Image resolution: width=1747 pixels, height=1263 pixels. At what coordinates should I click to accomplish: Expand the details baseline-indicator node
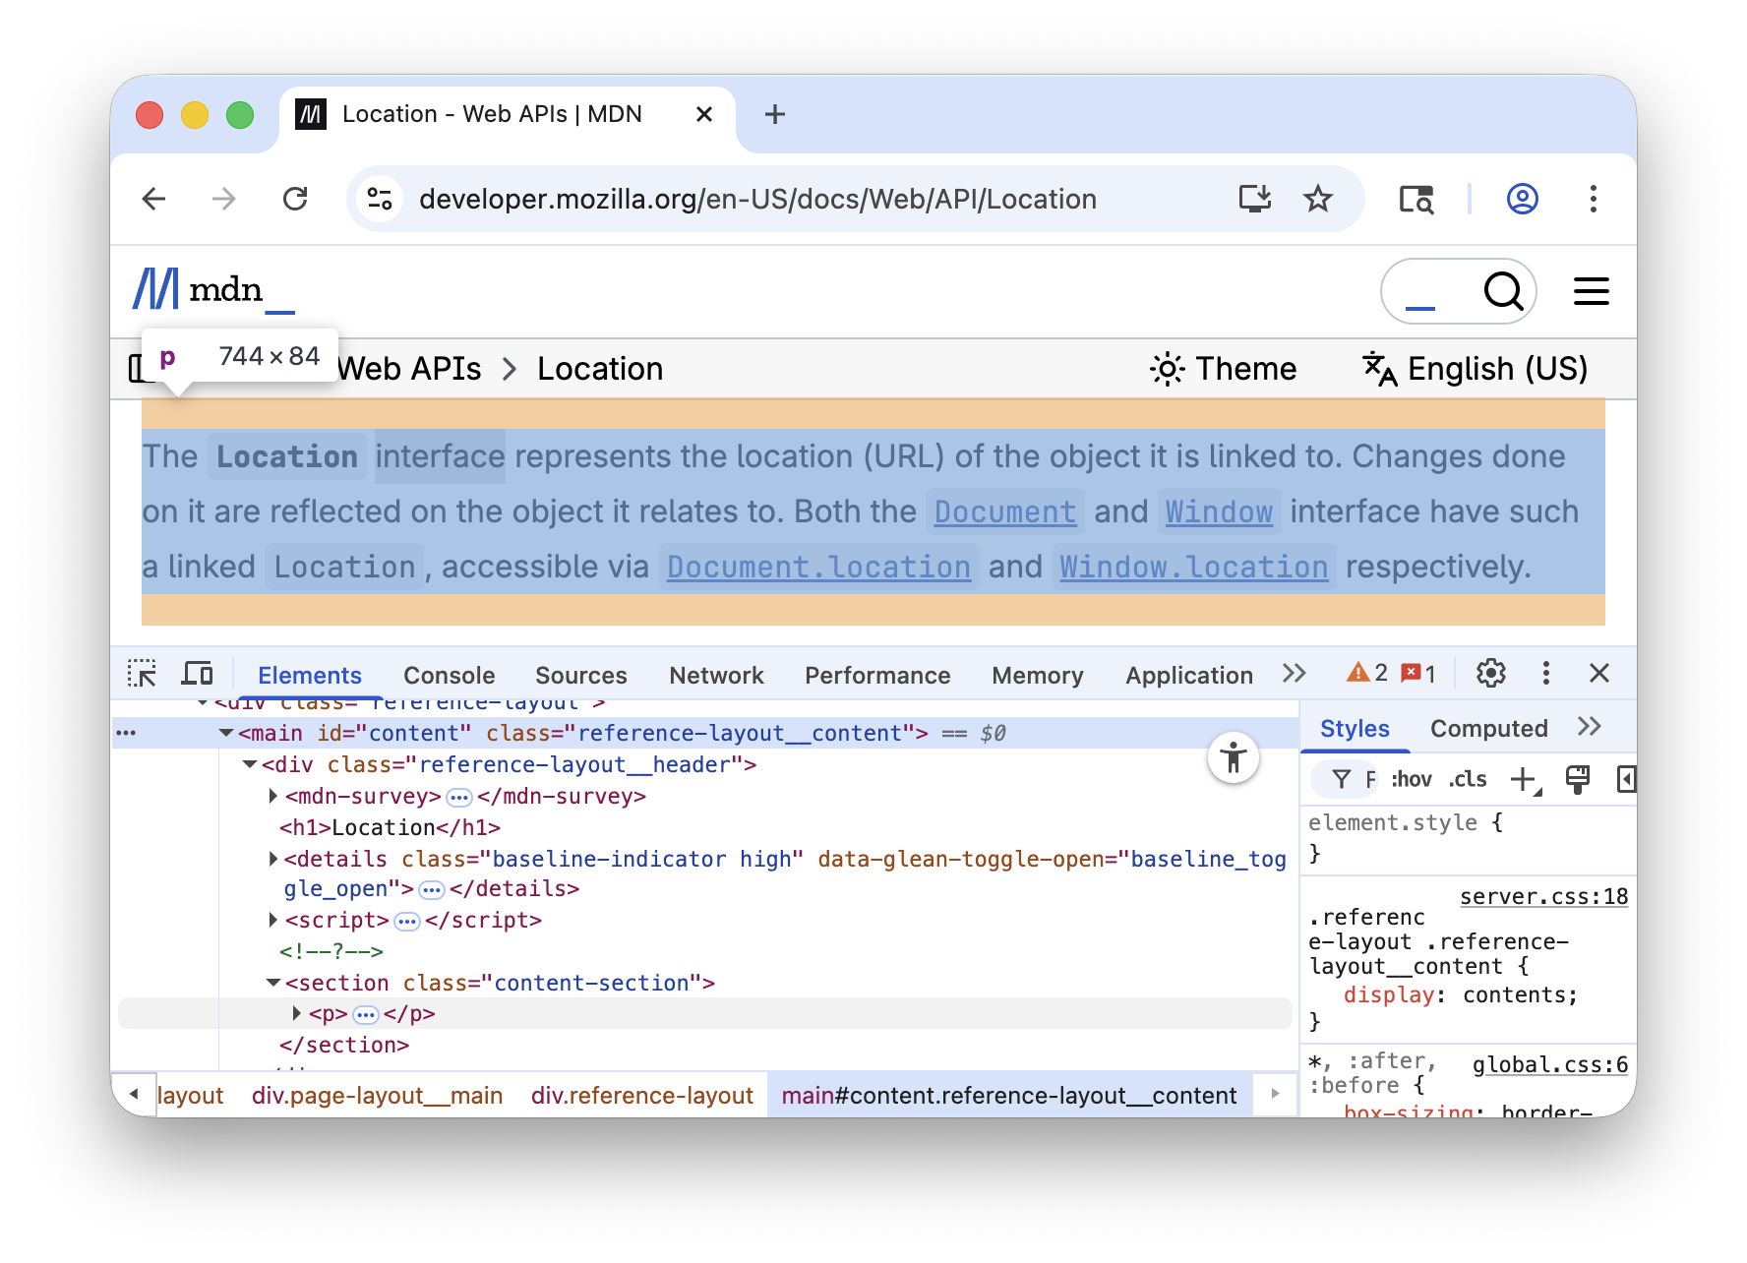coord(273,859)
